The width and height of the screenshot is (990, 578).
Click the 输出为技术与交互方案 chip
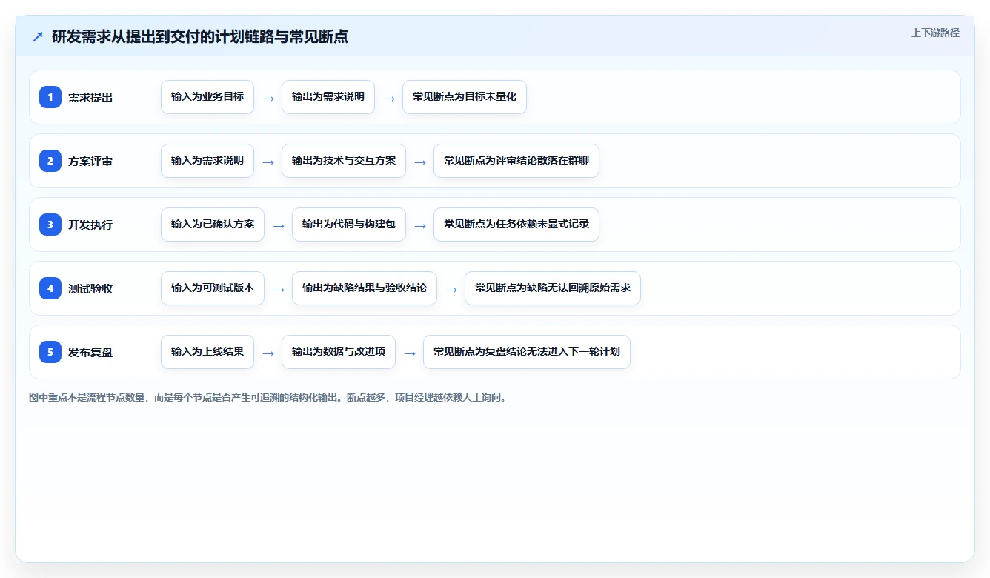(x=344, y=161)
